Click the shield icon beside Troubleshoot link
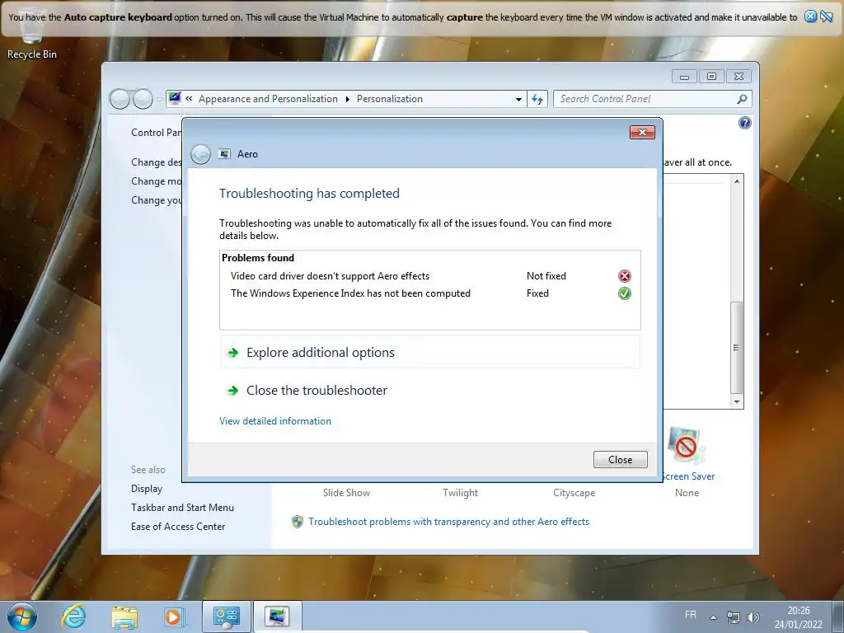Viewport: 844px width, 633px height. click(297, 522)
